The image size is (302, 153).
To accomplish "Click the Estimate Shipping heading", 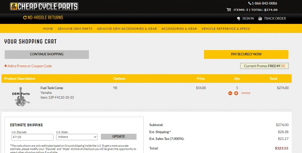I will (26, 125).
